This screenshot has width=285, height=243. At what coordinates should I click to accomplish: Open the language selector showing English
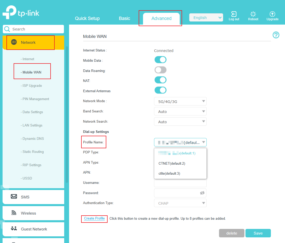(x=206, y=18)
